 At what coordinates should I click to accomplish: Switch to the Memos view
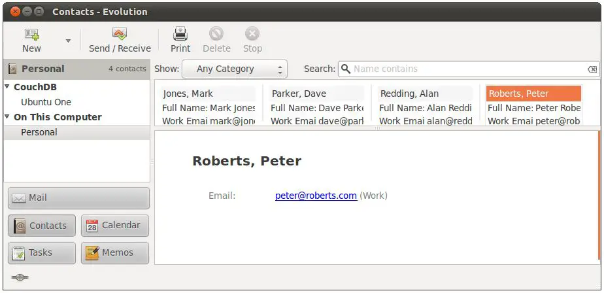click(115, 253)
